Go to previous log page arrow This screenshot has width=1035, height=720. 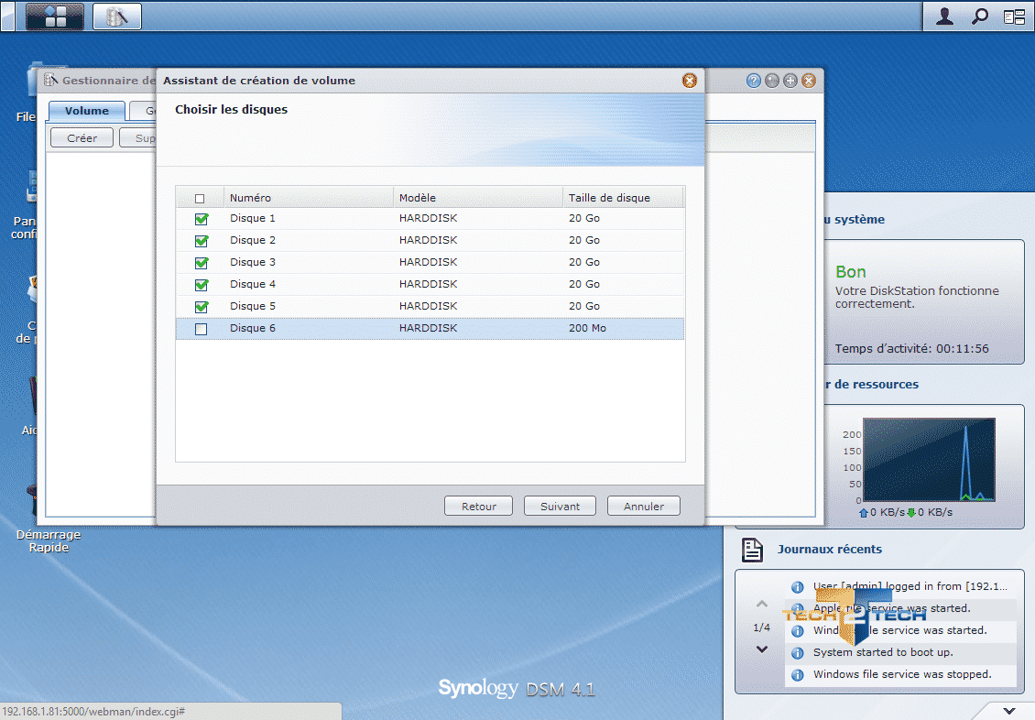[x=761, y=605]
